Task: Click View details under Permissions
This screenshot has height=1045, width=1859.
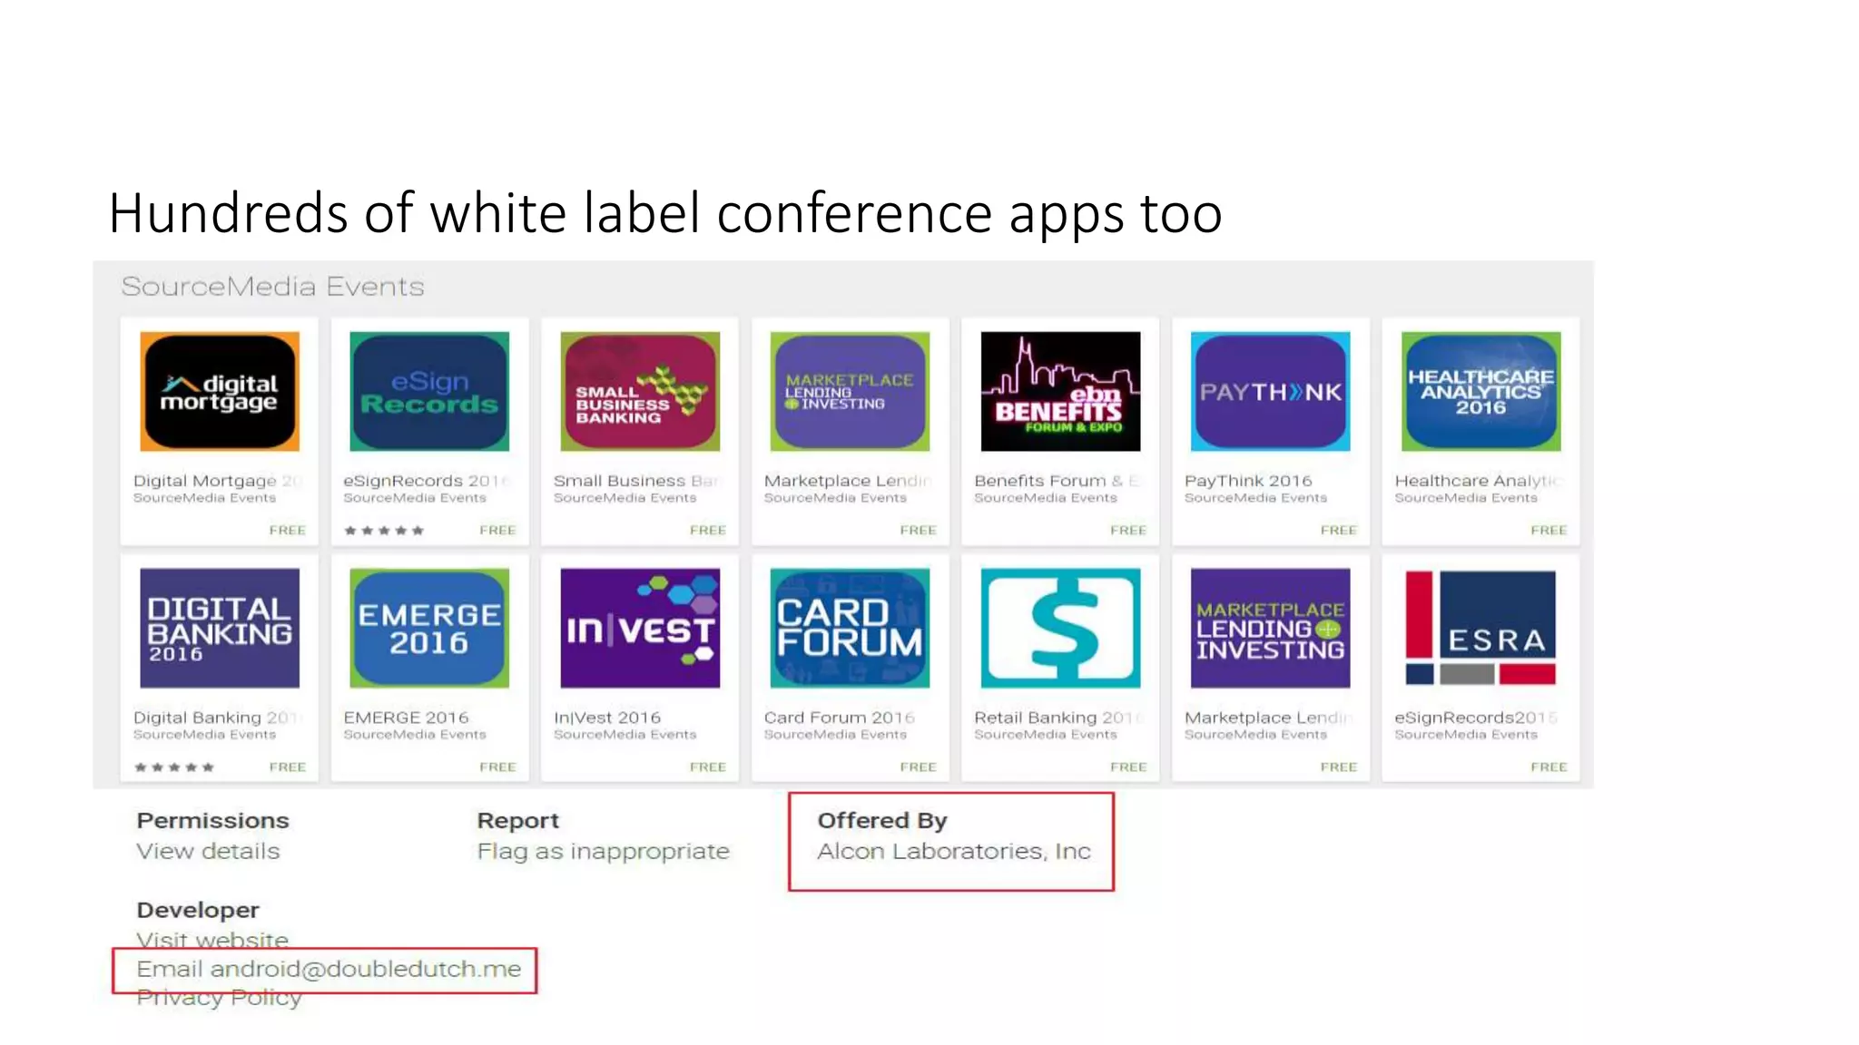Action: point(208,851)
